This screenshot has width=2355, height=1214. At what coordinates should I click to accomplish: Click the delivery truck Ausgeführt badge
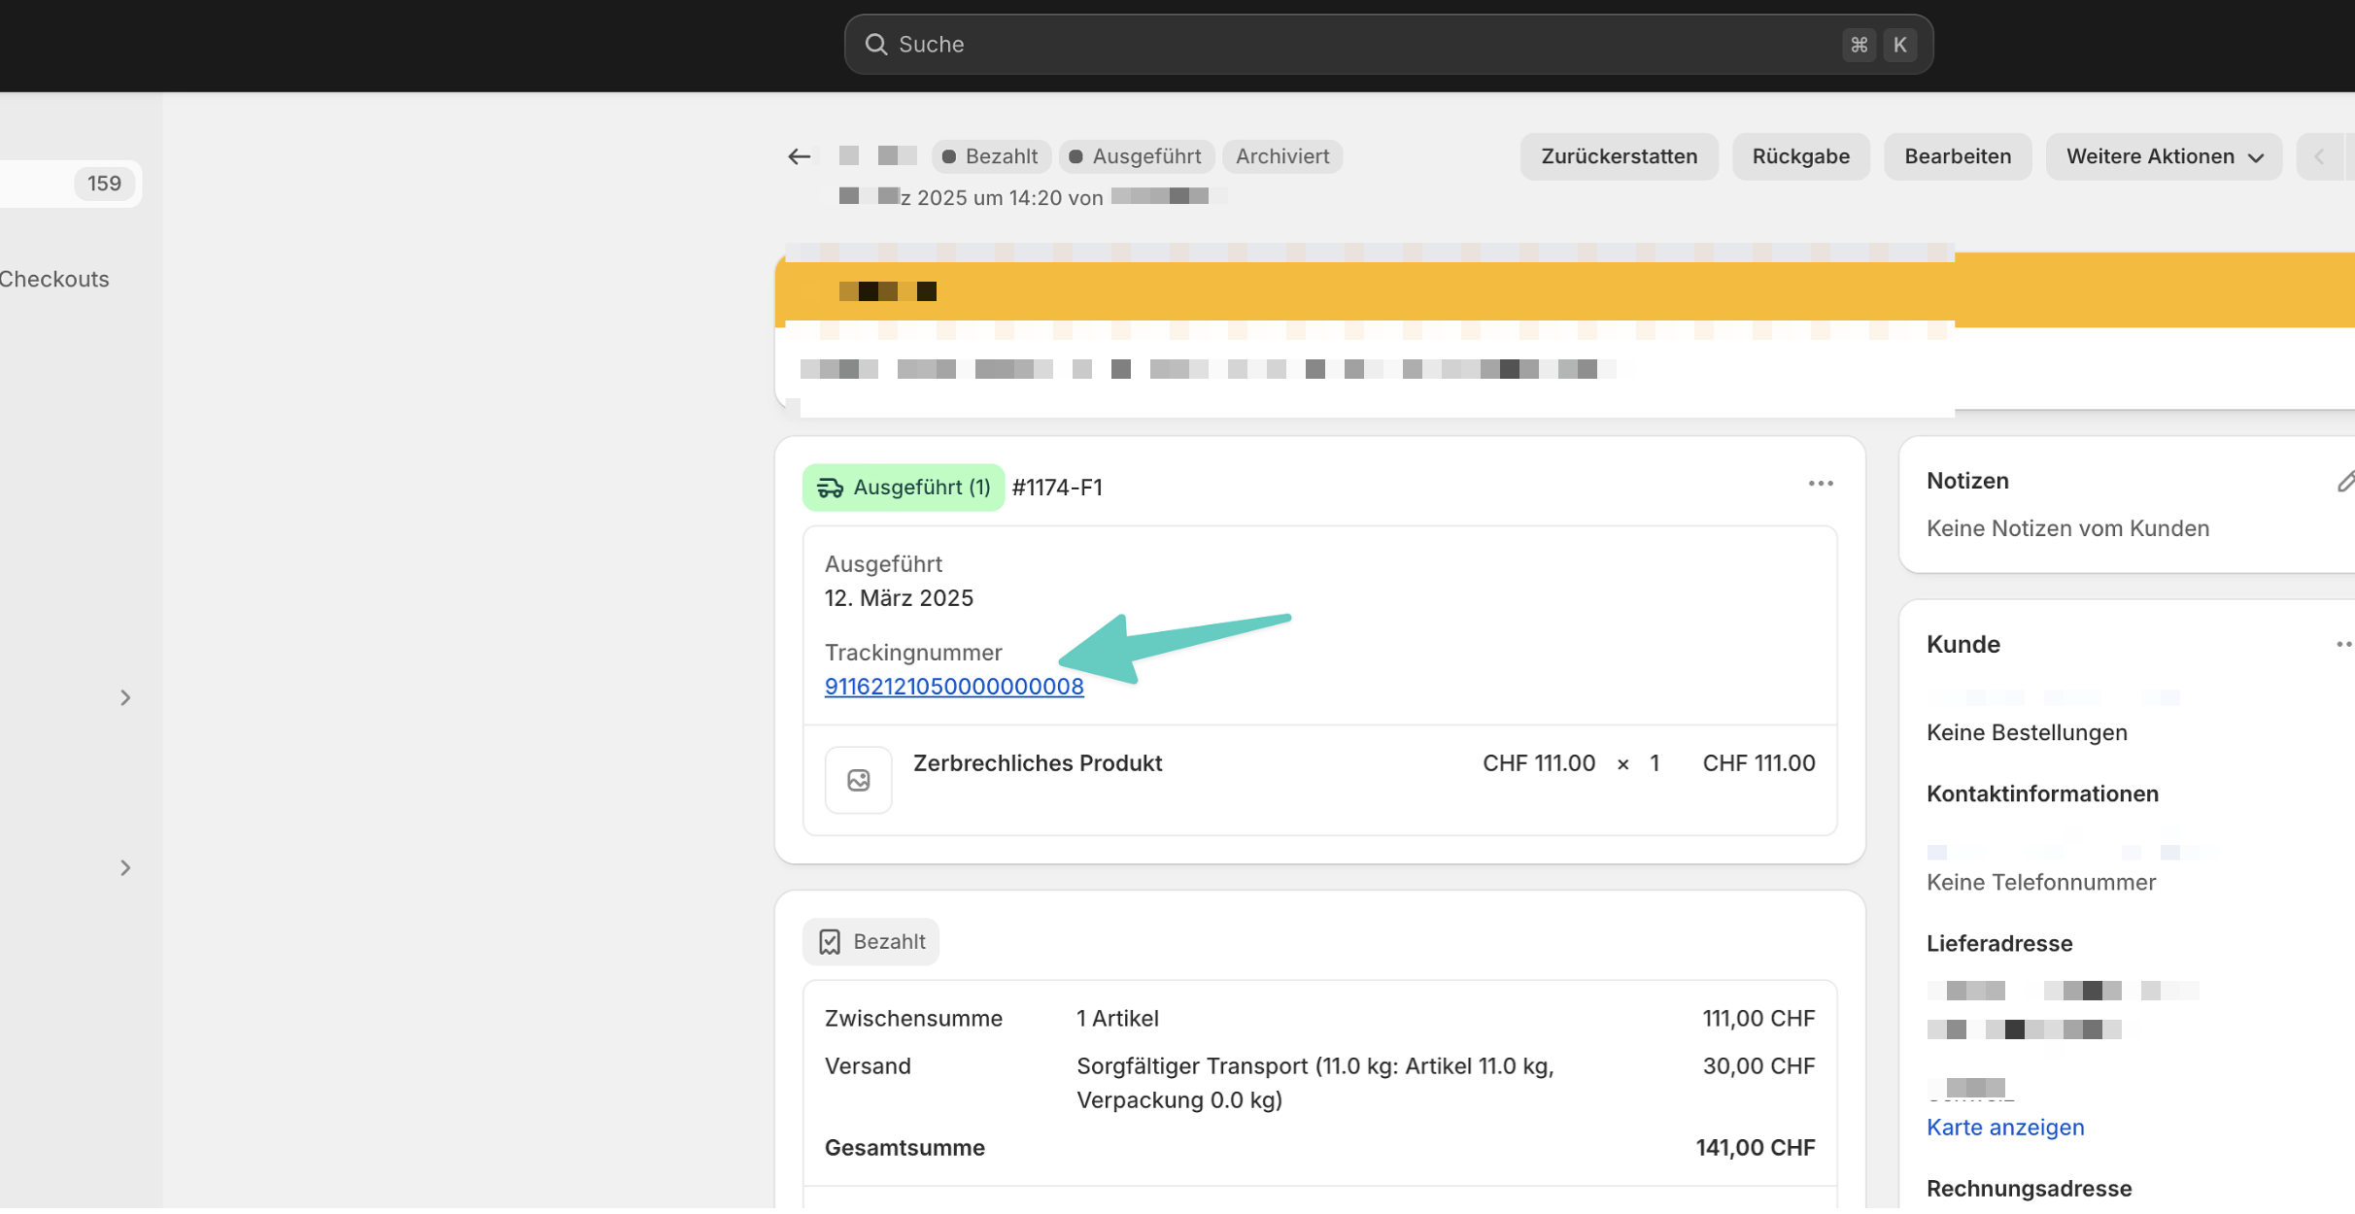903,488
